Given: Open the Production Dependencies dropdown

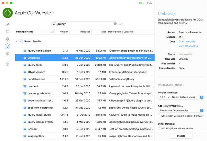Looking at the screenshot, I should click(x=180, y=111).
